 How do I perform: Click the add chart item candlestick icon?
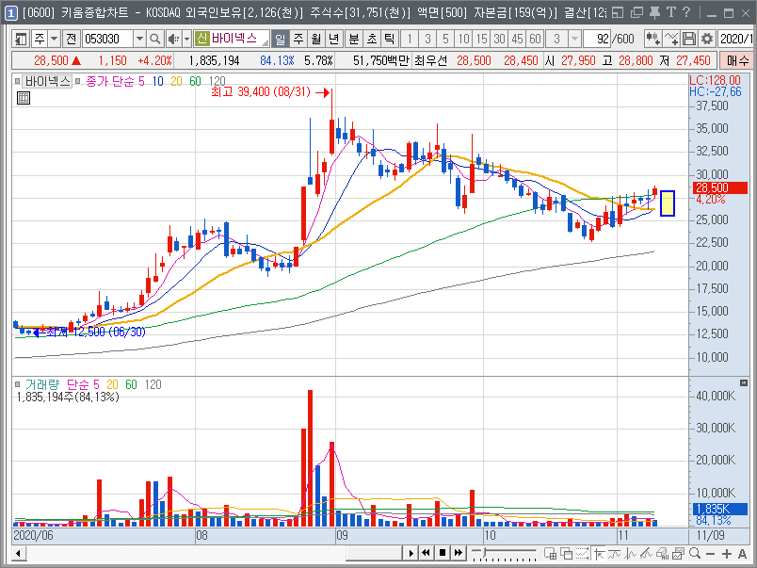652,39
